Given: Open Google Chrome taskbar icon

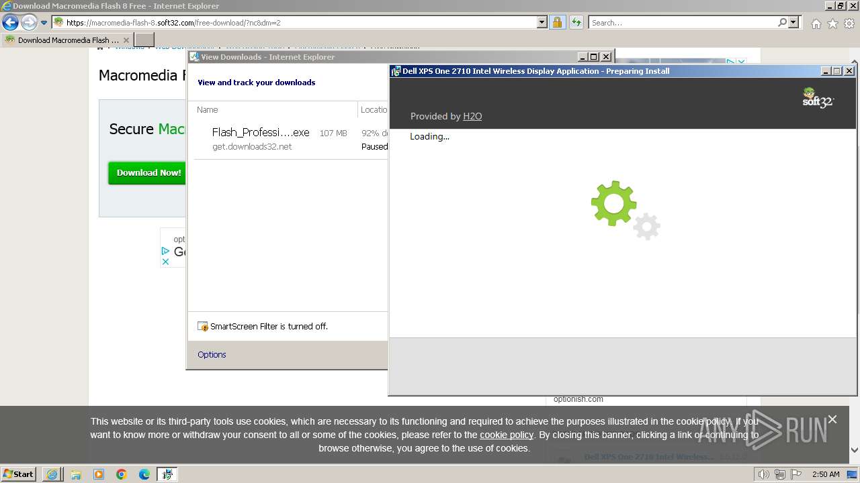Looking at the screenshot, I should coord(122,474).
